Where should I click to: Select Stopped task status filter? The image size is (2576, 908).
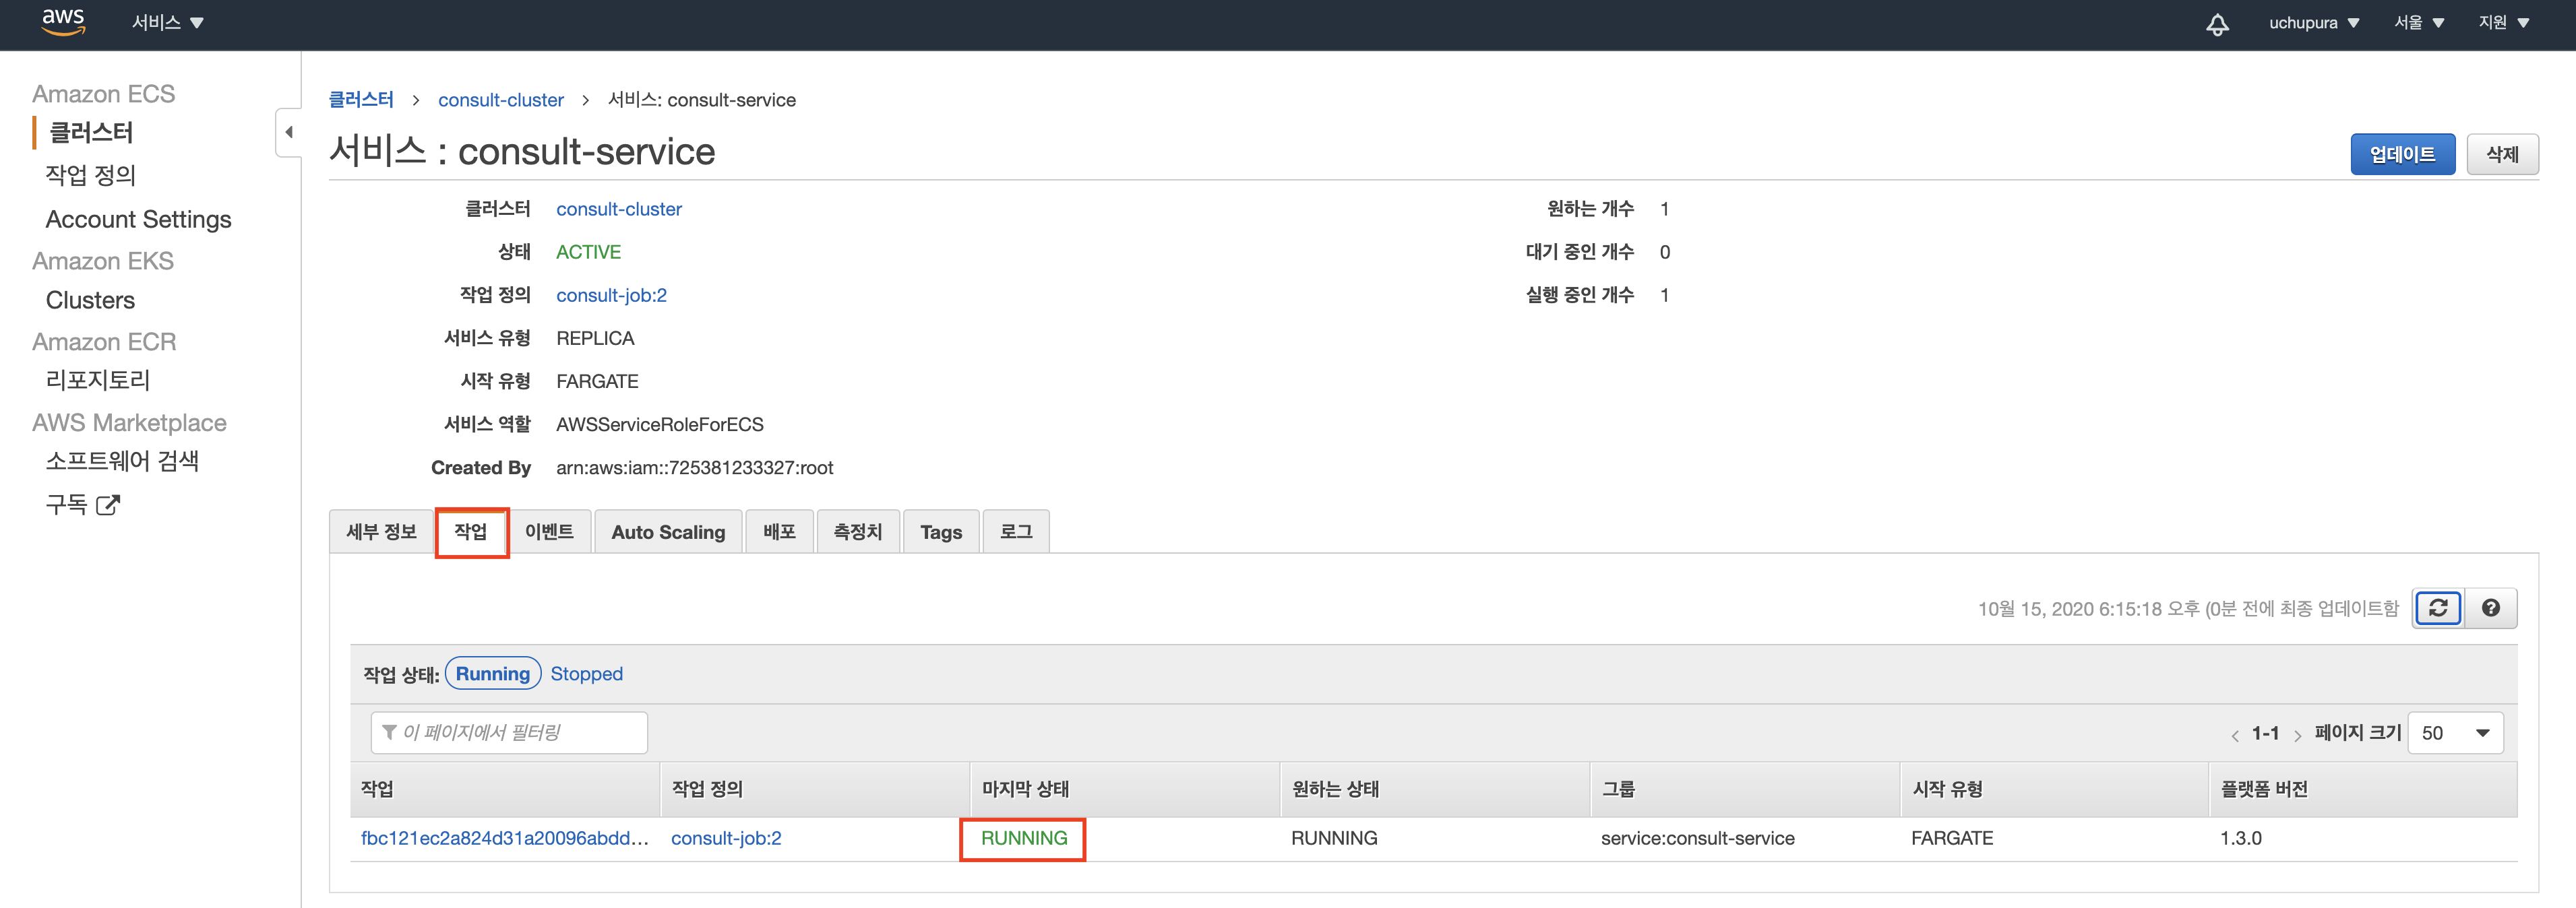(x=586, y=674)
